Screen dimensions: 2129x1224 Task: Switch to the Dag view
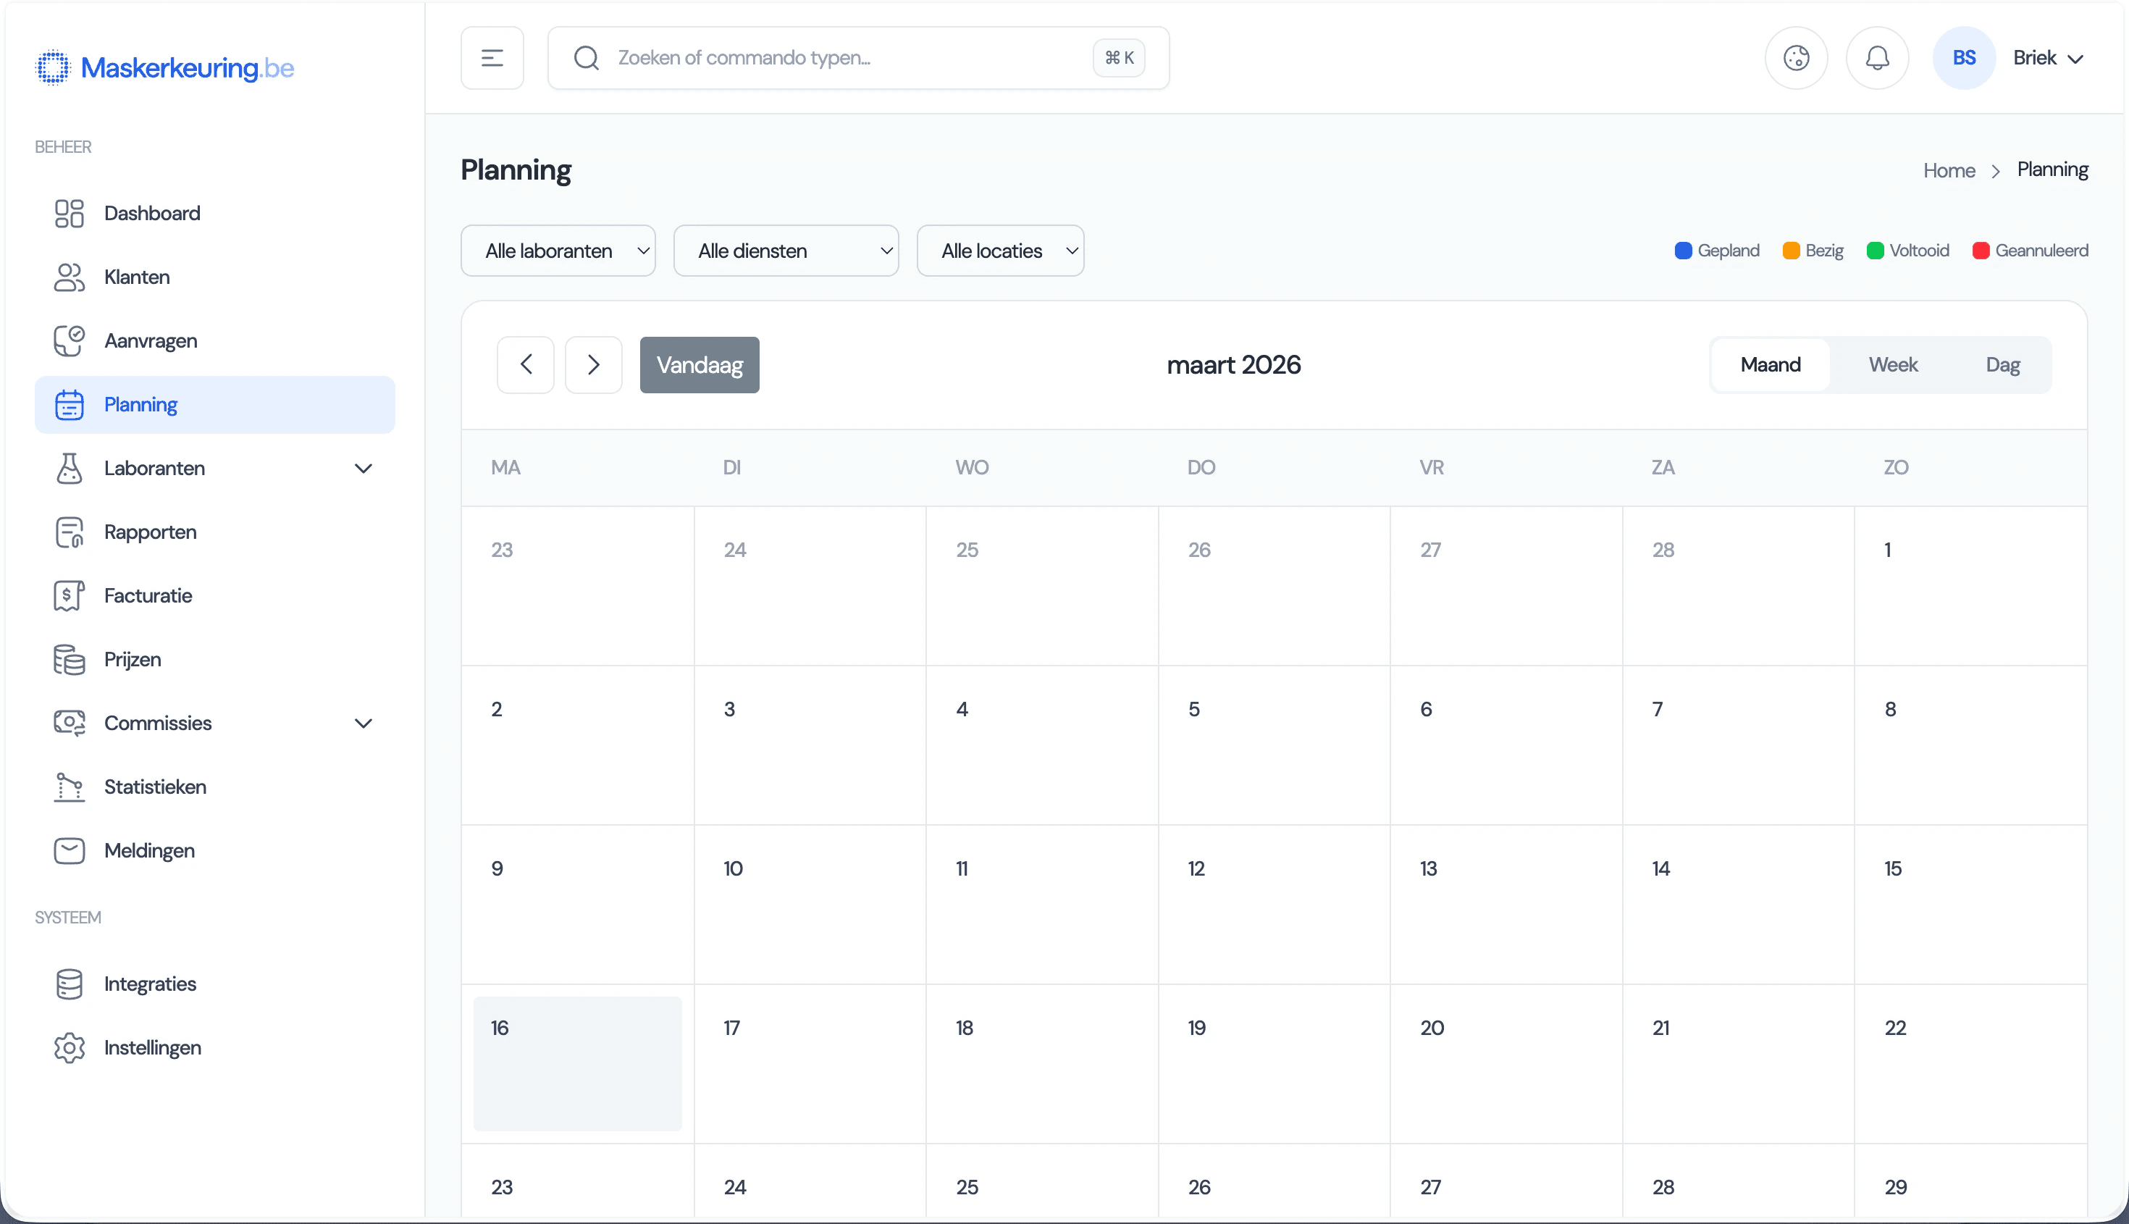tap(2003, 364)
